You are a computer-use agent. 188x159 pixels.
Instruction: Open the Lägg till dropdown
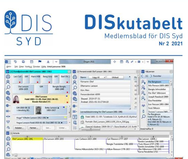[x=97, y=77]
